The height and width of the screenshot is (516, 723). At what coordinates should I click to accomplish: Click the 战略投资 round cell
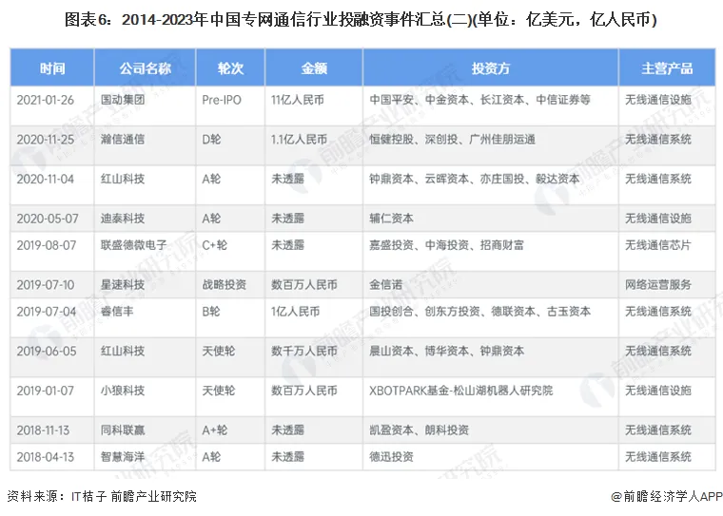pos(225,285)
